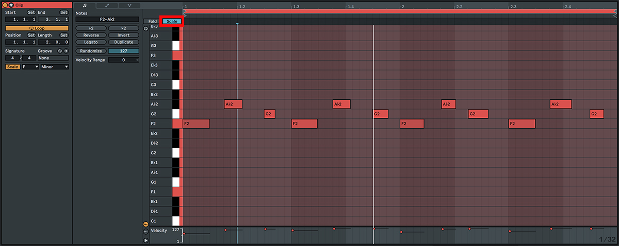The height and width of the screenshot is (246, 619).
Task: Click the Duplicate button
Action: pyautogui.click(x=123, y=42)
